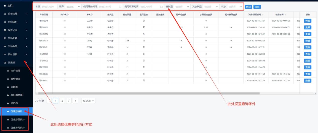Viewport: 318px width, 133px height.
Task: Click 查看 for row 鄂E11104
Action: coord(307,54)
